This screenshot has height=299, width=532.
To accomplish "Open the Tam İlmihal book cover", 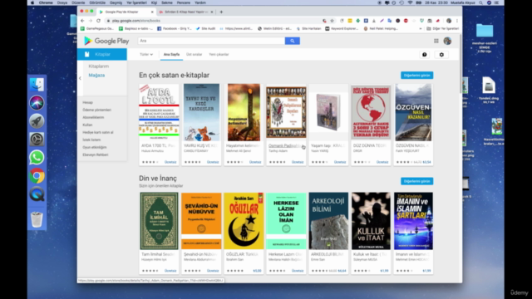I will point(159,221).
